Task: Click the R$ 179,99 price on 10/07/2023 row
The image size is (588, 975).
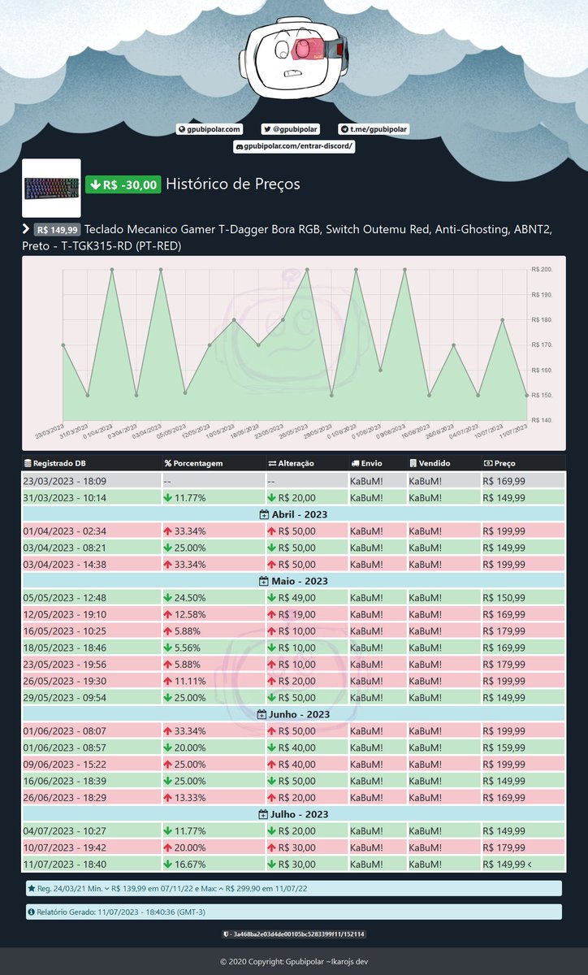Action: coord(504,848)
